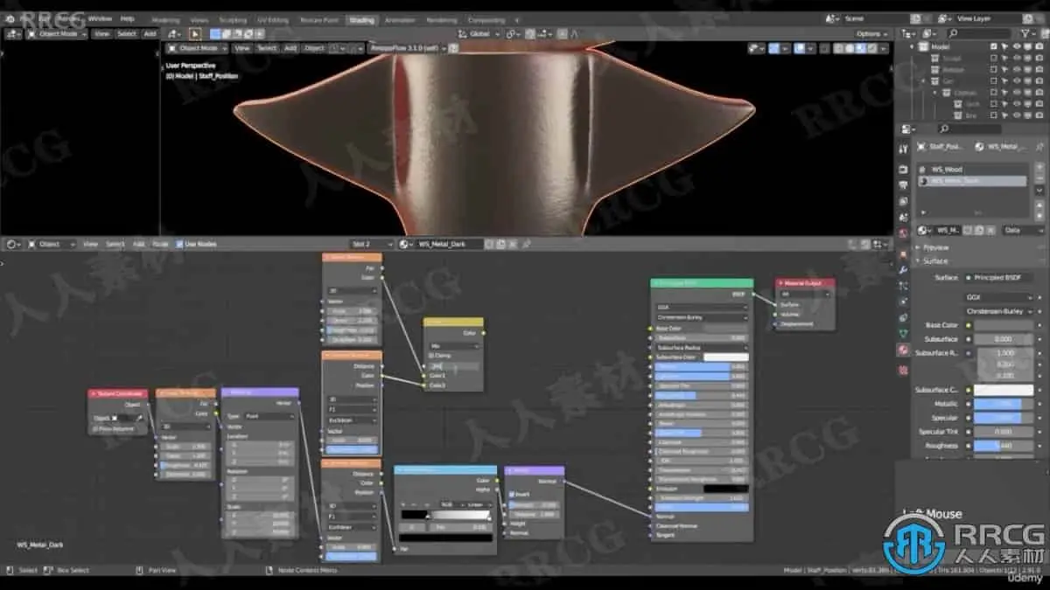Select the WS_Wood material slot
1050x590 pixels.
[971, 169]
